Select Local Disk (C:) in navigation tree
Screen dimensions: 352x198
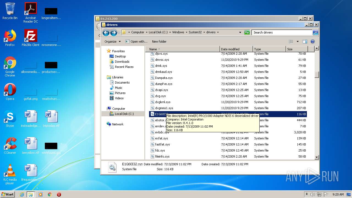click(x=124, y=114)
